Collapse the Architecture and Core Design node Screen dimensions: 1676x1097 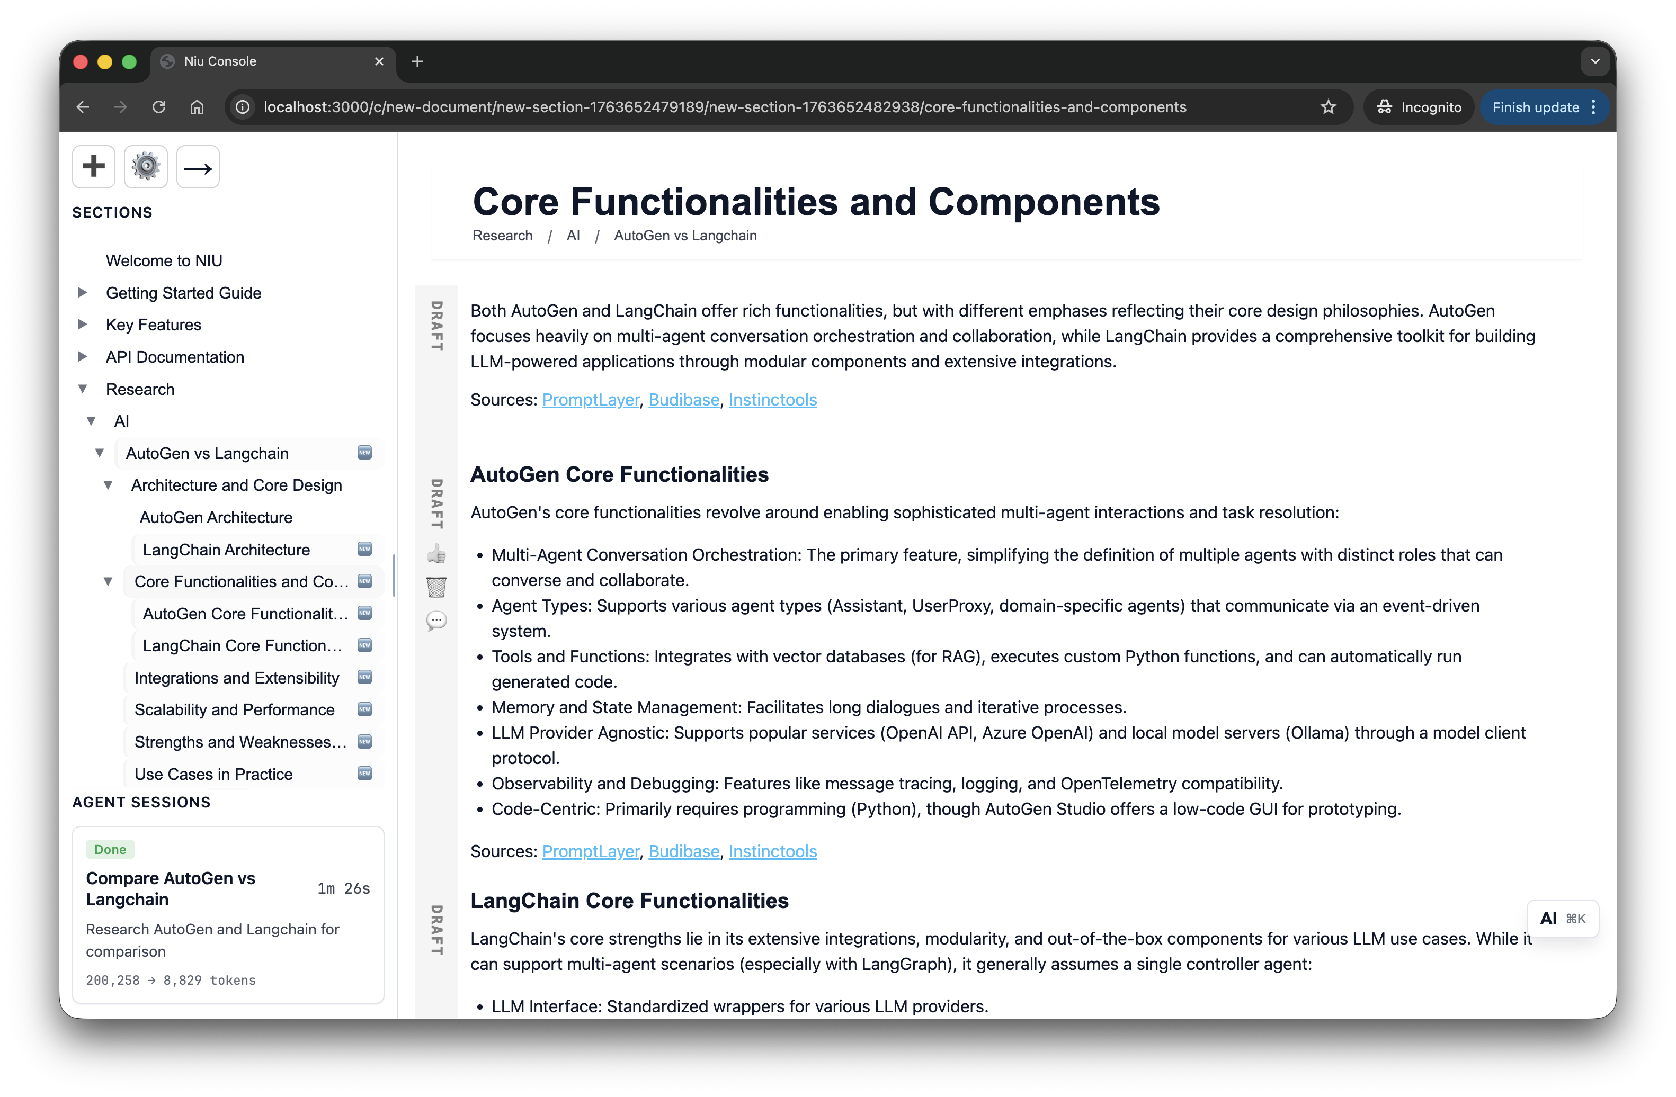click(x=108, y=485)
